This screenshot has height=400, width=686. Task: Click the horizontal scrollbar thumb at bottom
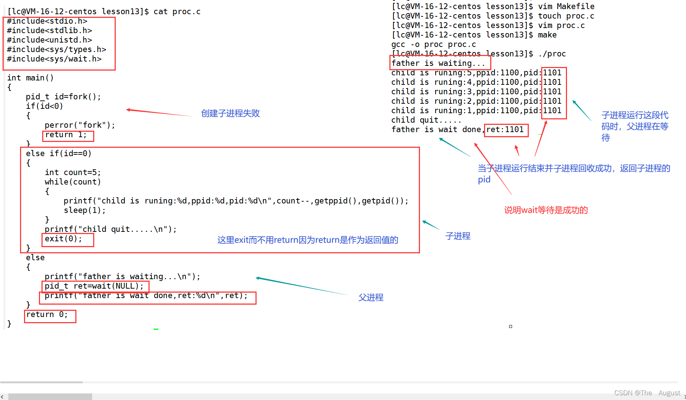(x=50, y=397)
